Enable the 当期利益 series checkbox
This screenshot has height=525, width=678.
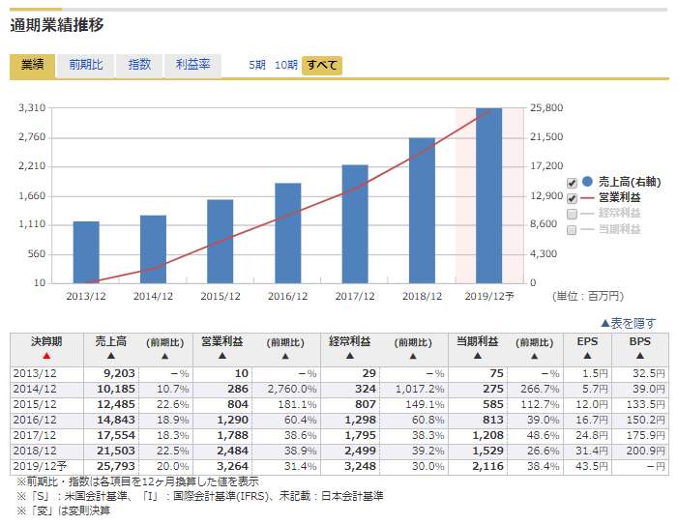click(x=573, y=230)
